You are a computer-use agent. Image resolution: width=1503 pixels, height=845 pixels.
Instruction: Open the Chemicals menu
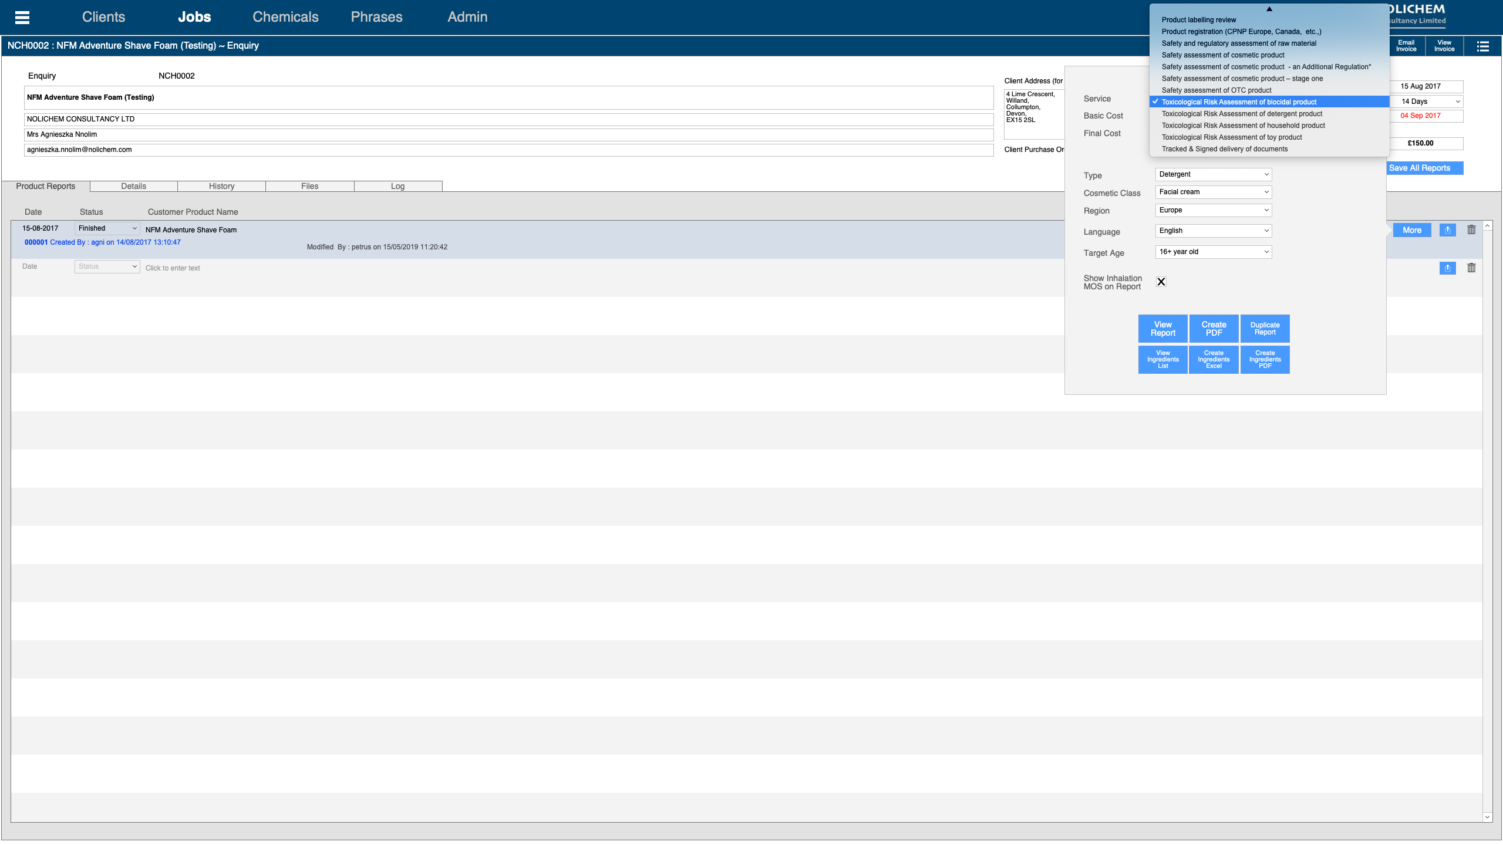[x=285, y=17]
